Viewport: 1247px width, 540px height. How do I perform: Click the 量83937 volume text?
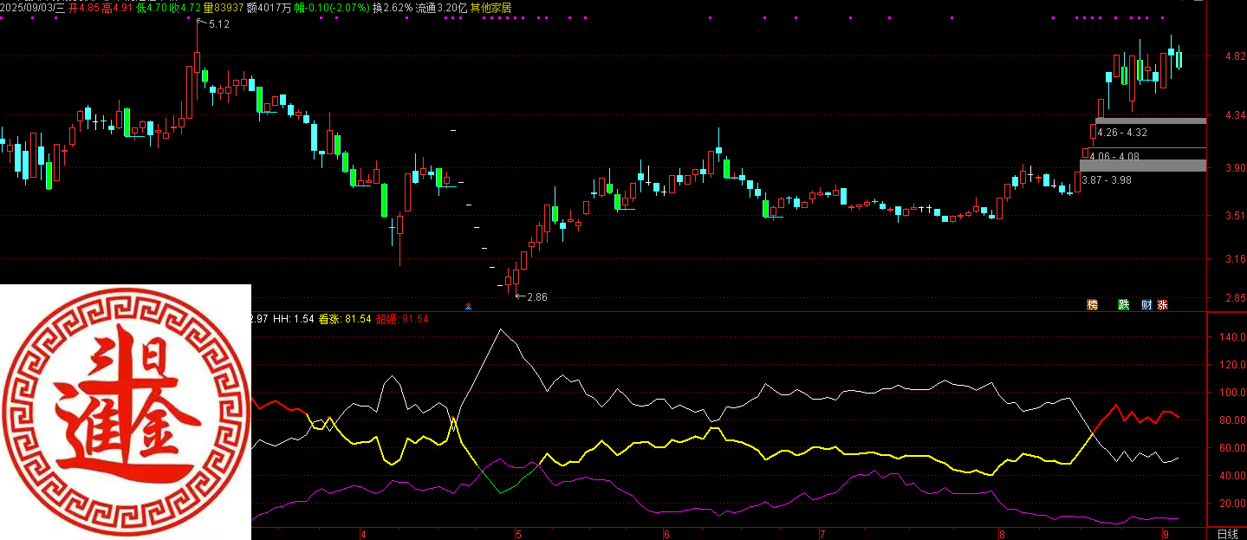(x=224, y=8)
